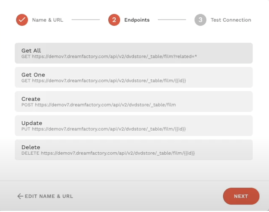This screenshot has height=212, width=269.
Task: Click the "Get One" title text
Action: coord(33,75)
